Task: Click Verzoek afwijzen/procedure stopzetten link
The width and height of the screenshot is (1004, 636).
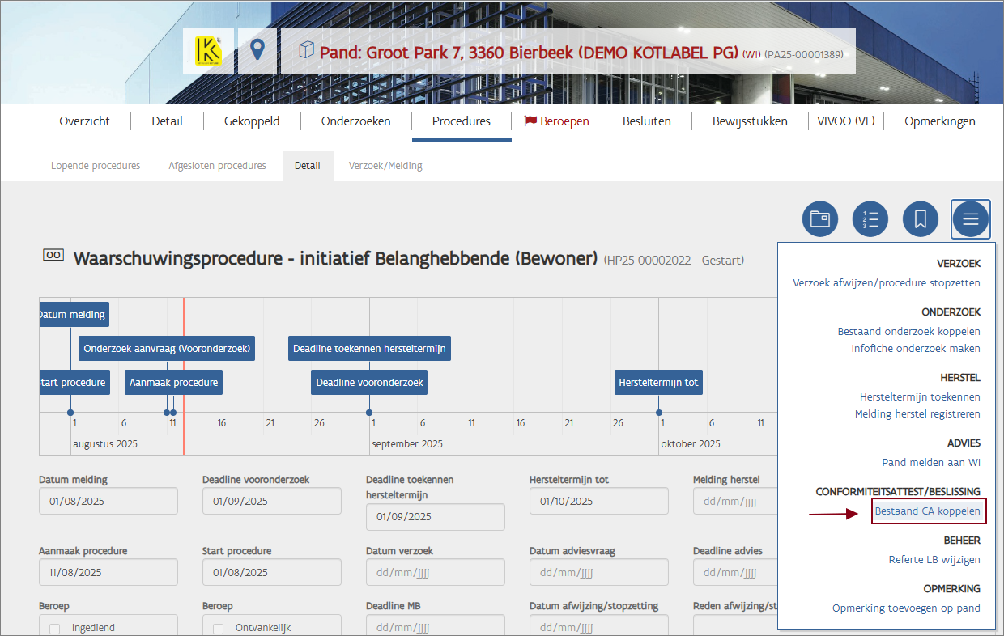Action: [887, 283]
